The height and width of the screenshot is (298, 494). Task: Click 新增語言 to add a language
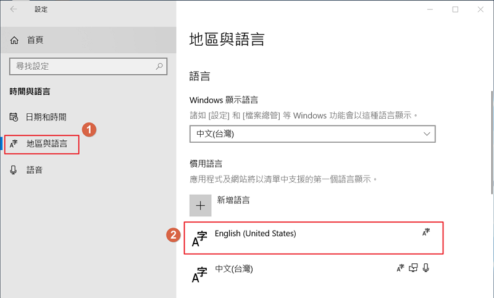tap(233, 200)
